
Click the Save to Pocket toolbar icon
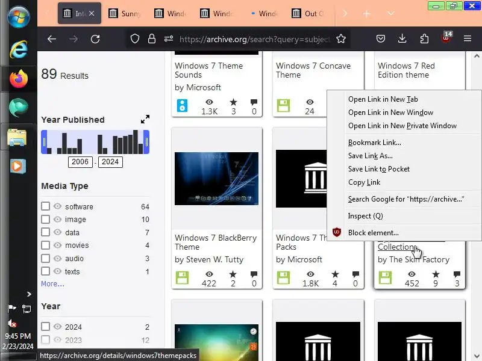tap(381, 39)
